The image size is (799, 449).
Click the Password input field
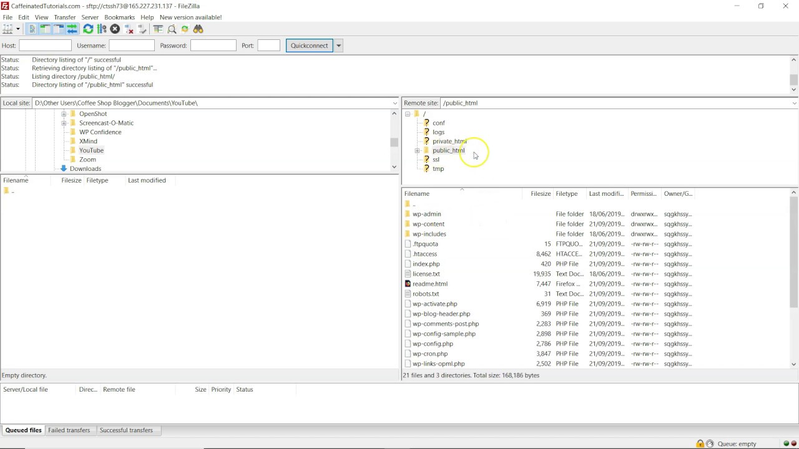click(x=213, y=46)
